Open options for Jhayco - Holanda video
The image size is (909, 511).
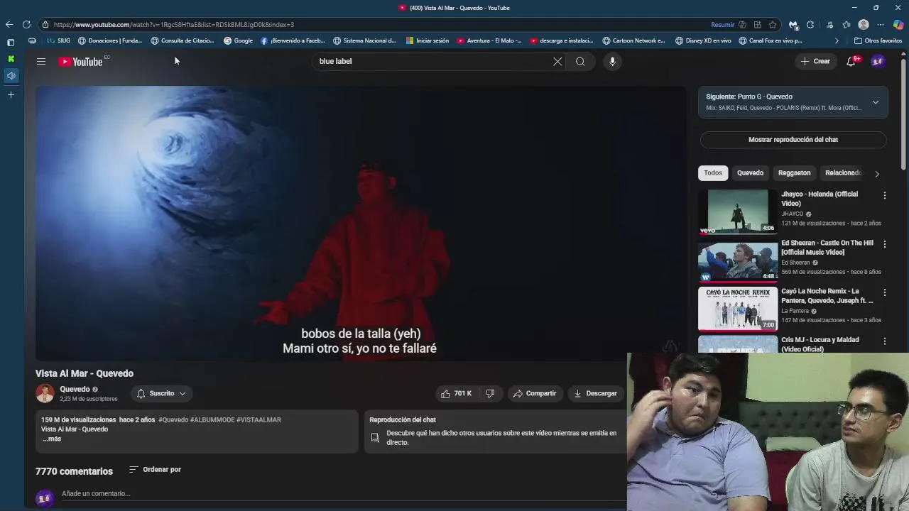[x=884, y=195]
